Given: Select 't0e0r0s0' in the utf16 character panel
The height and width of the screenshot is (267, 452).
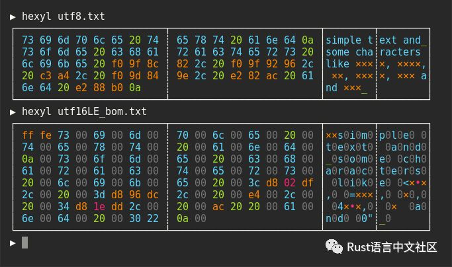Looking at the screenshot, I should click(x=403, y=171).
